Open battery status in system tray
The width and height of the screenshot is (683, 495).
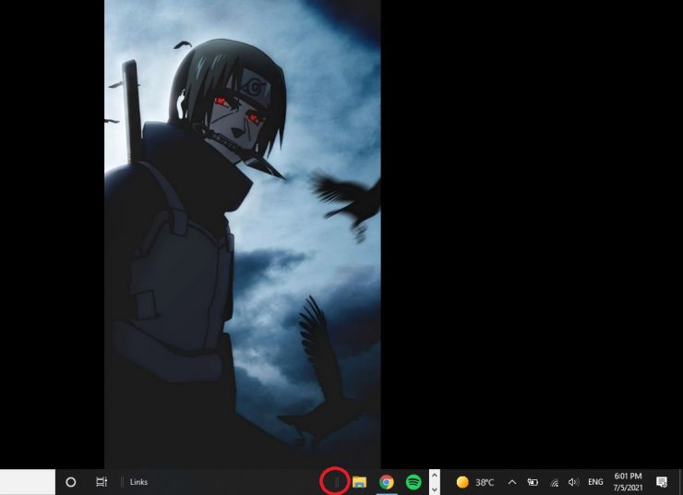point(533,482)
